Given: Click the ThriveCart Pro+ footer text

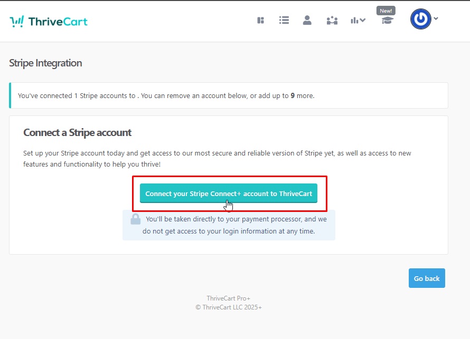Looking at the screenshot, I should click(x=229, y=298).
